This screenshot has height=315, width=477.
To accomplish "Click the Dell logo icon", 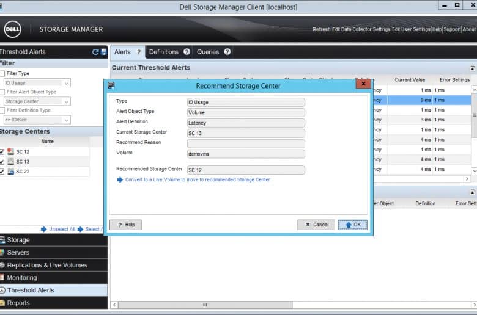I will pyautogui.click(x=12, y=29).
